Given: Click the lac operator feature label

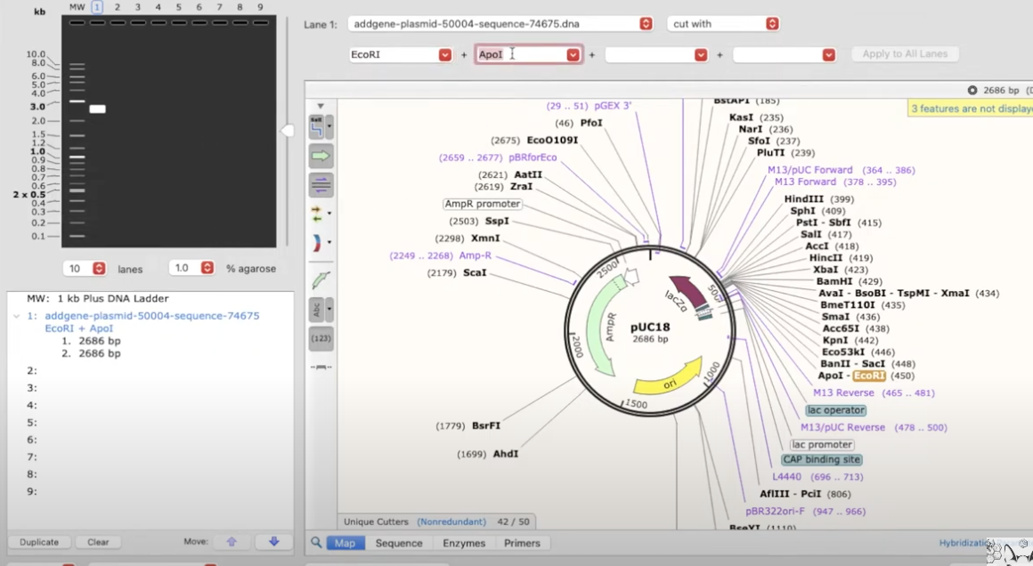Looking at the screenshot, I should tap(835, 410).
